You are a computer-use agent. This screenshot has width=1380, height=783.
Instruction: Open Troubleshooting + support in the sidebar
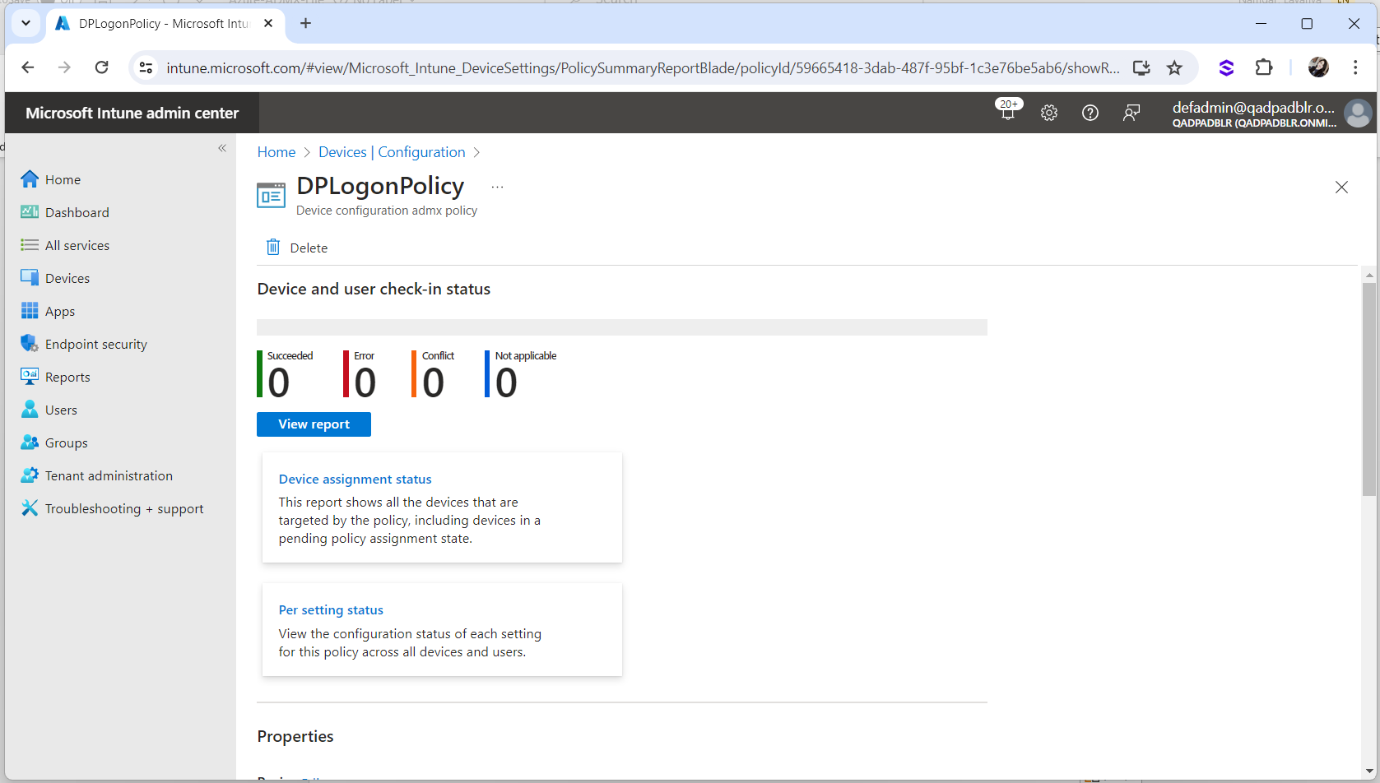click(112, 508)
